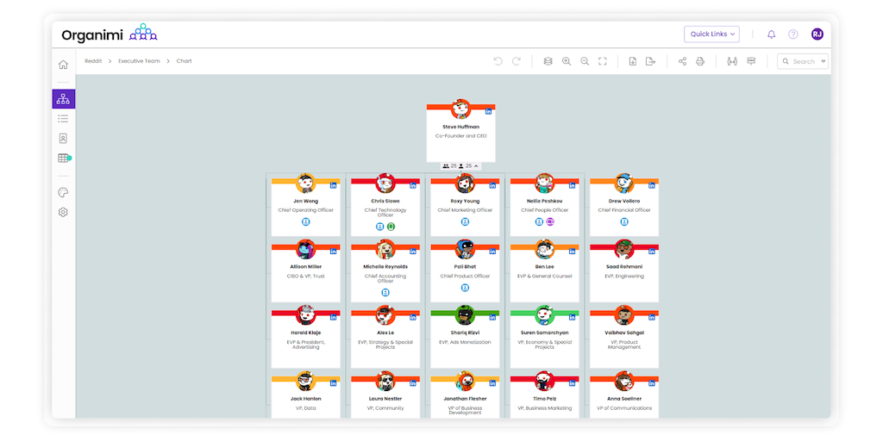Open the list view icon in sidebar
This screenshot has height=441, width=883.
[63, 119]
